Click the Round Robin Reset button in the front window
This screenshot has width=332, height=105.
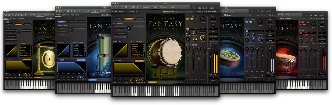[120, 37]
